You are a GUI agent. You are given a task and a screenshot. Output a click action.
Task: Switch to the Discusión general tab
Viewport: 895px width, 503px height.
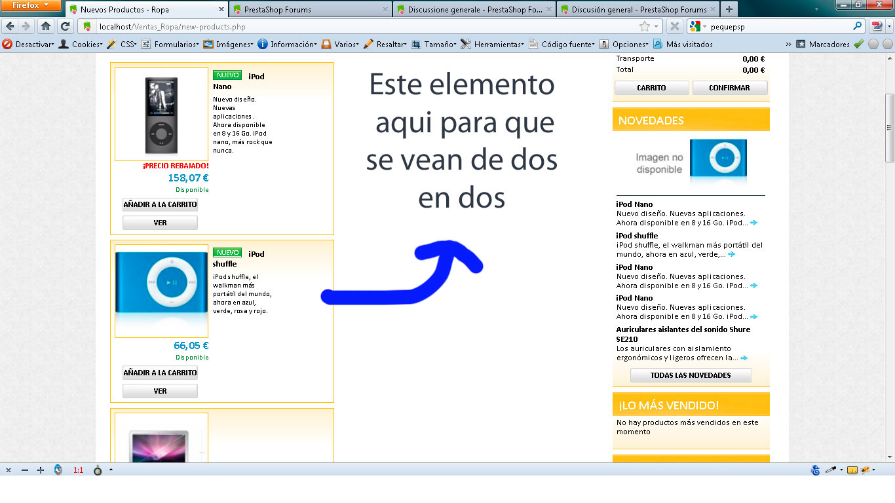pyautogui.click(x=638, y=10)
